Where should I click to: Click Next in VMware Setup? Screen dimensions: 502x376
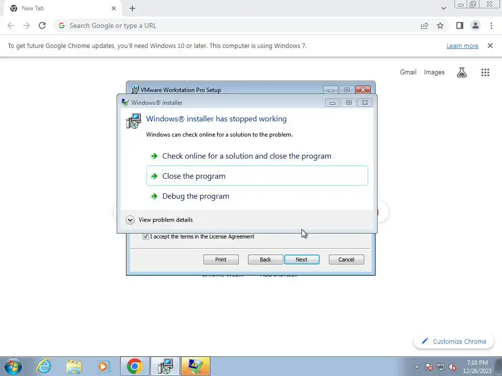click(301, 259)
